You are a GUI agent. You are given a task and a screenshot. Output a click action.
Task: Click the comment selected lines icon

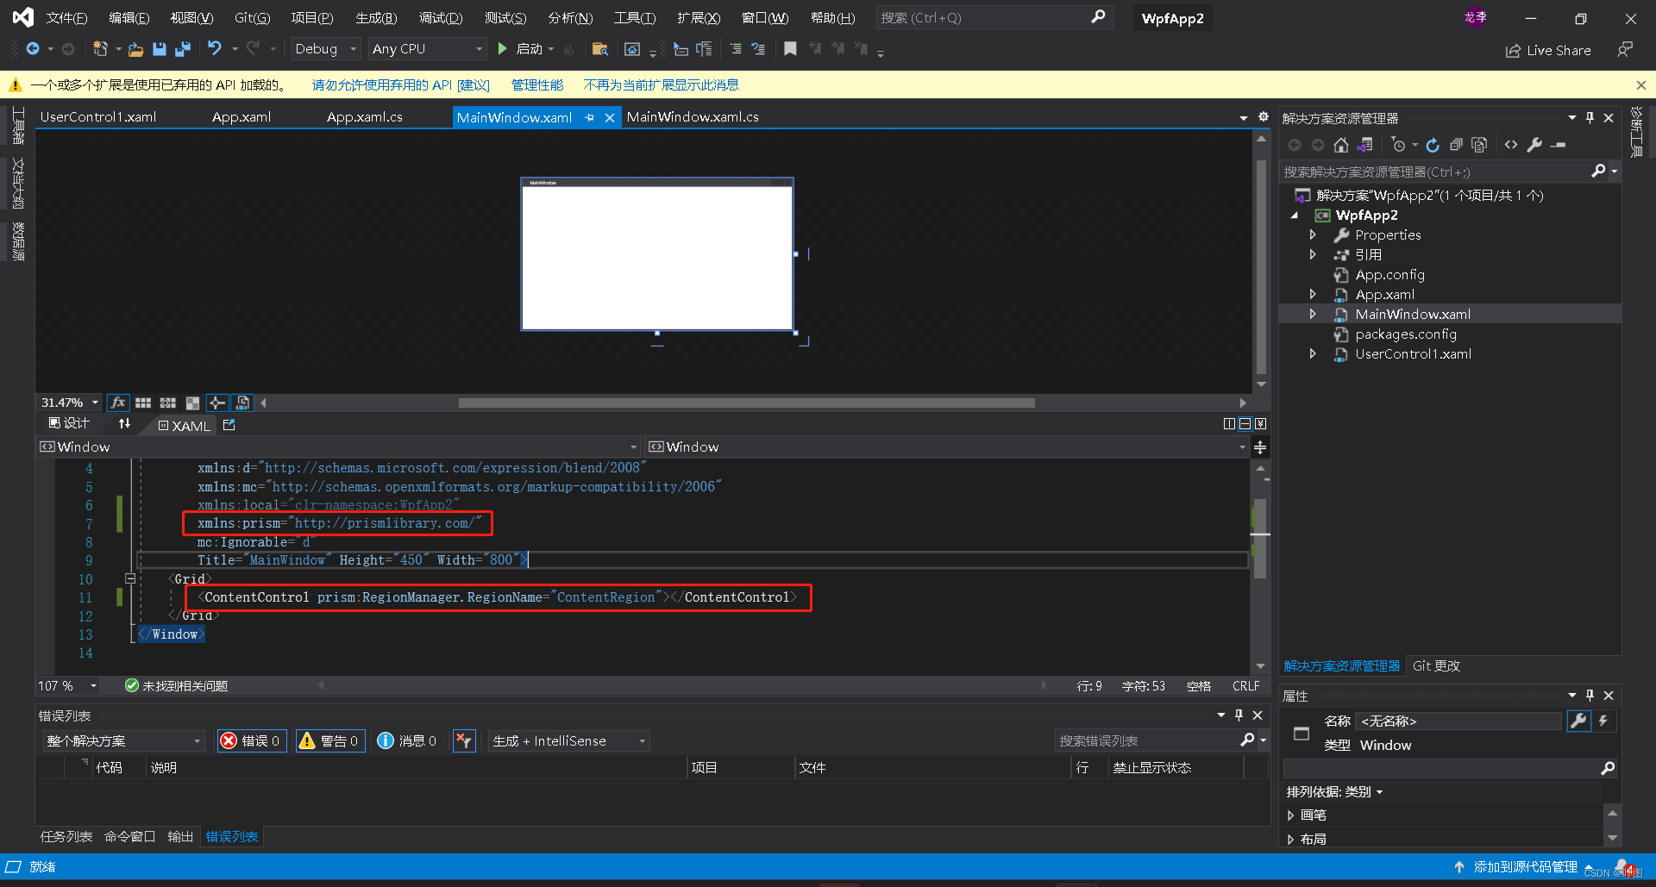[x=736, y=49]
